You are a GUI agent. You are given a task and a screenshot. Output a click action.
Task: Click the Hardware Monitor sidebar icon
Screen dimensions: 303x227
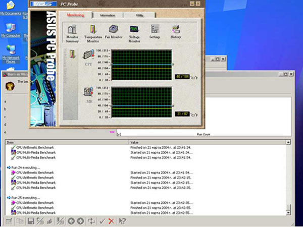pyautogui.click(x=72, y=54)
